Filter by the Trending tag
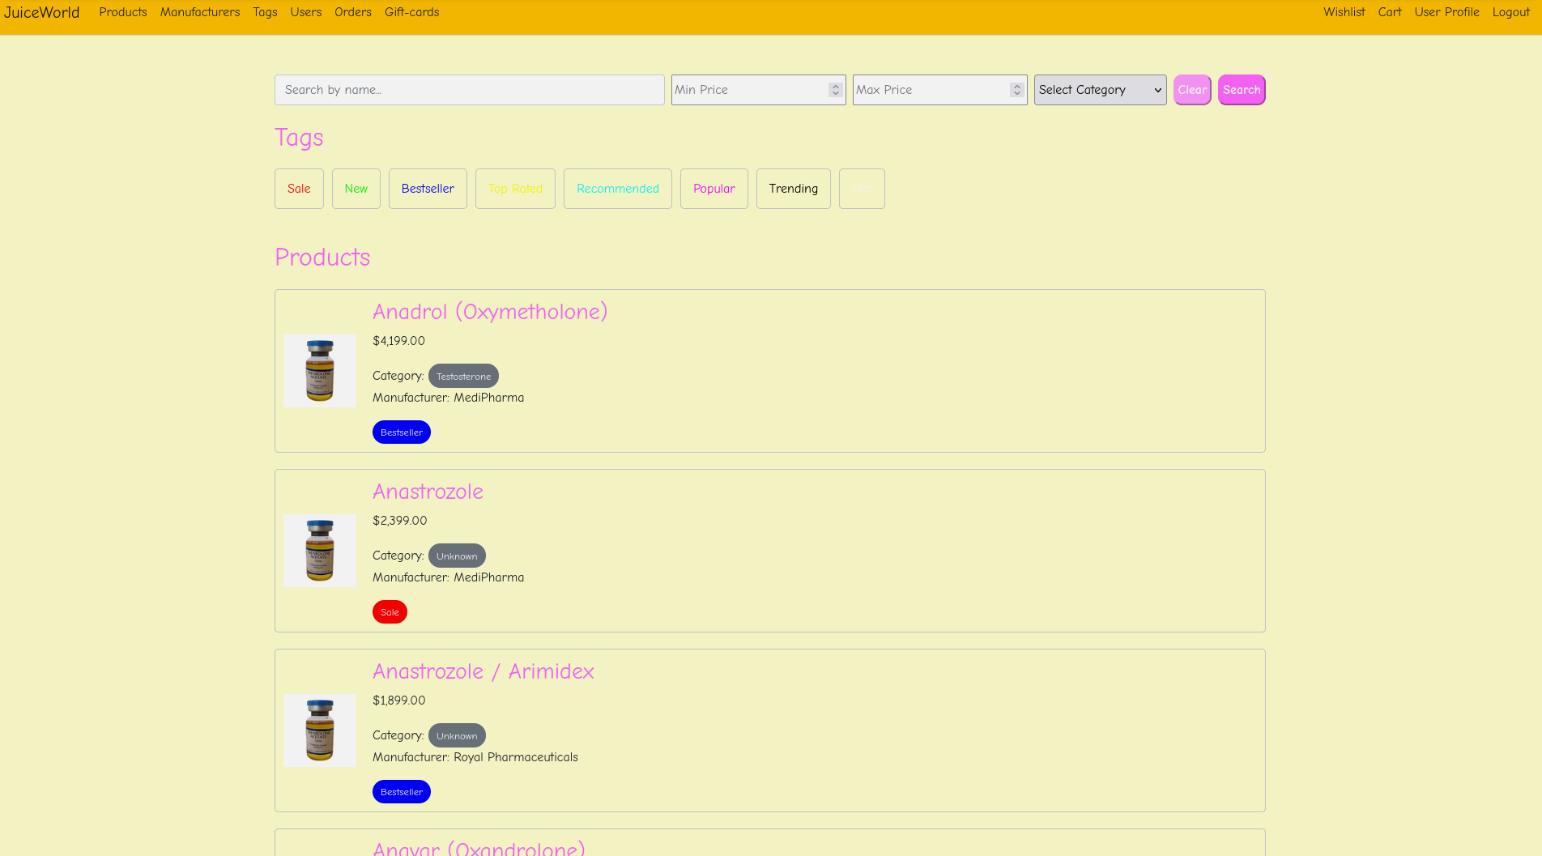This screenshot has width=1542, height=856. point(794,189)
